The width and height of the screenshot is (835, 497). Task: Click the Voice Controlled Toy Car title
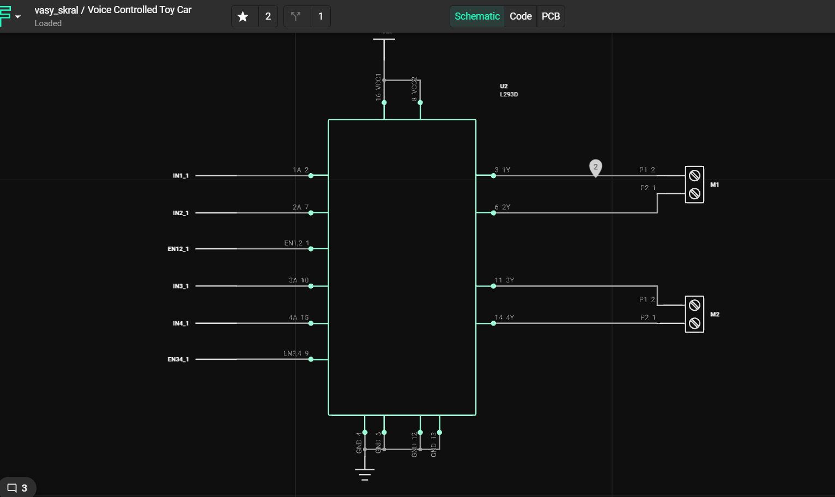coord(140,10)
